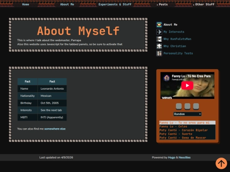Click the 'Oct 5th, 2005' table cell
The height and width of the screenshot is (172, 230).
52,103
